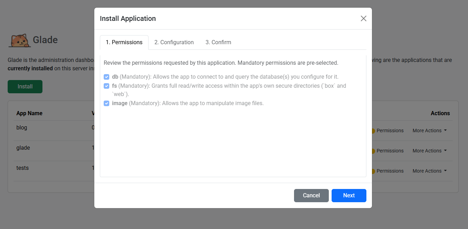Click the Glade page heading
This screenshot has height=229, width=468.
click(45, 40)
